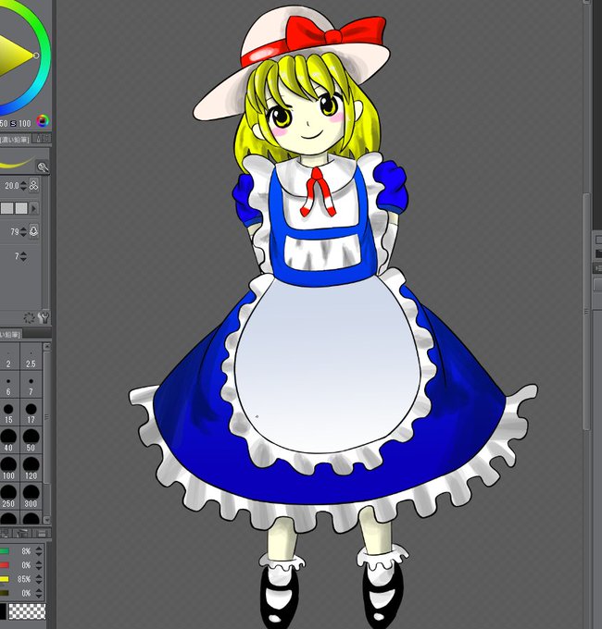Select brush size preset 100

click(8, 468)
